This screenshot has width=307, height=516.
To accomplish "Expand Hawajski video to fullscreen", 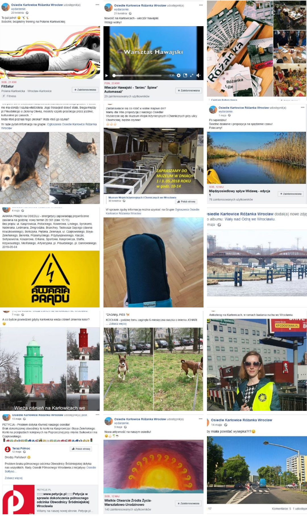I will (192, 76).
